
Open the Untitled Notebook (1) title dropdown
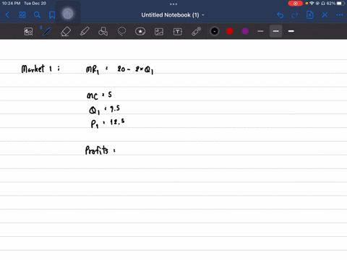click(x=173, y=15)
